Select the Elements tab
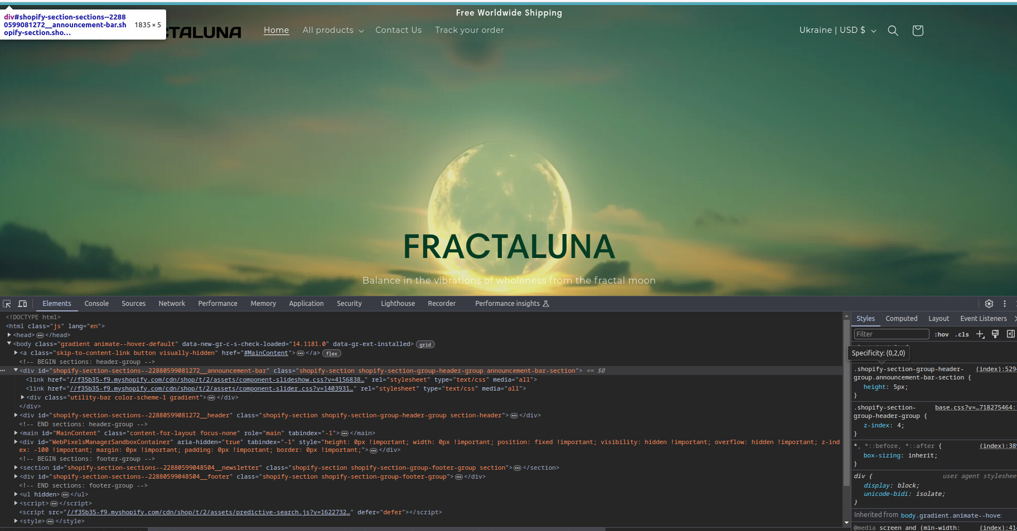This screenshot has width=1017, height=531. point(57,304)
